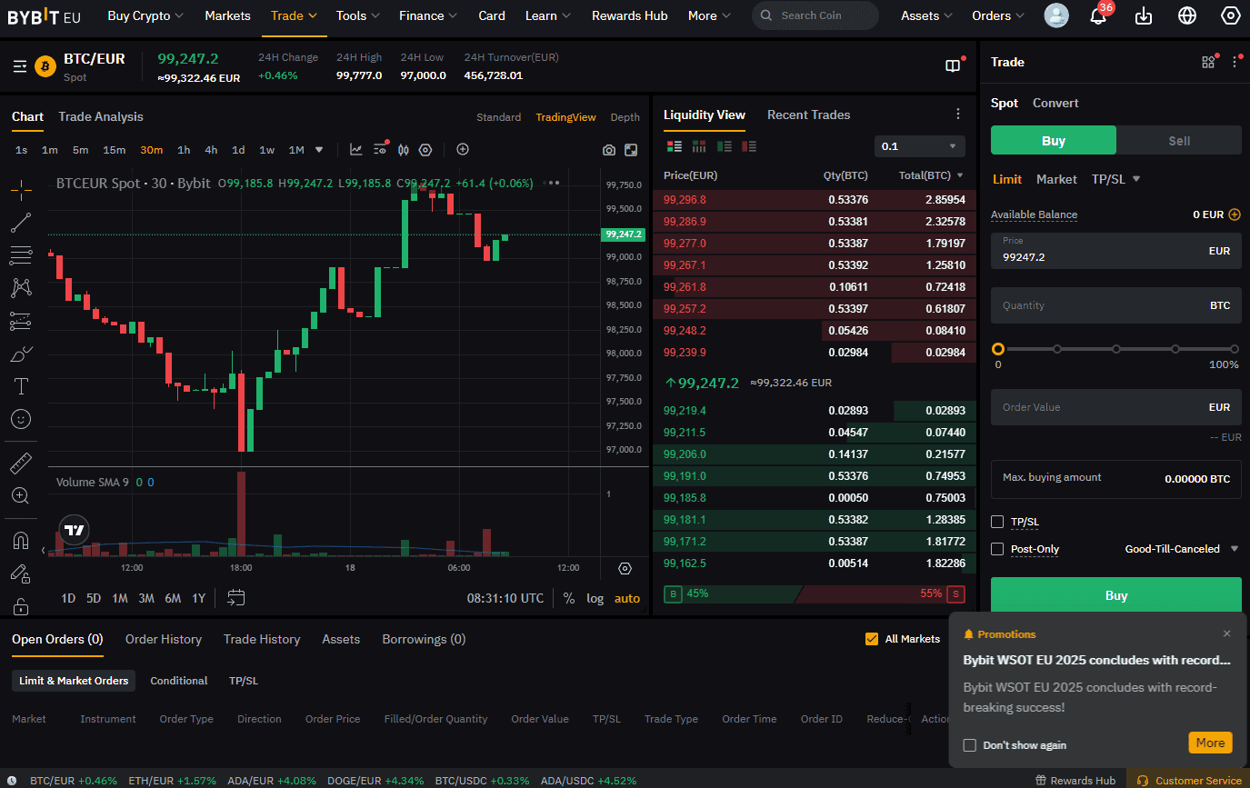Viewport: 1250px width, 788px height.
Task: Click the 100% mark on quantity slider
Action: click(x=1234, y=349)
